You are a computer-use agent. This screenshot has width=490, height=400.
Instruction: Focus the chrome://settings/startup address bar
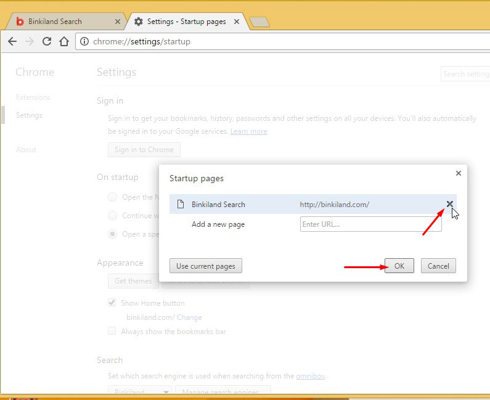point(282,41)
